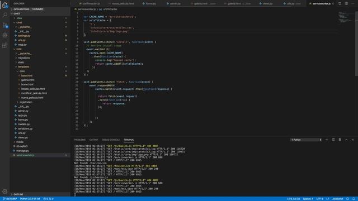Change indentation via Spaces: 4

tap(308, 199)
